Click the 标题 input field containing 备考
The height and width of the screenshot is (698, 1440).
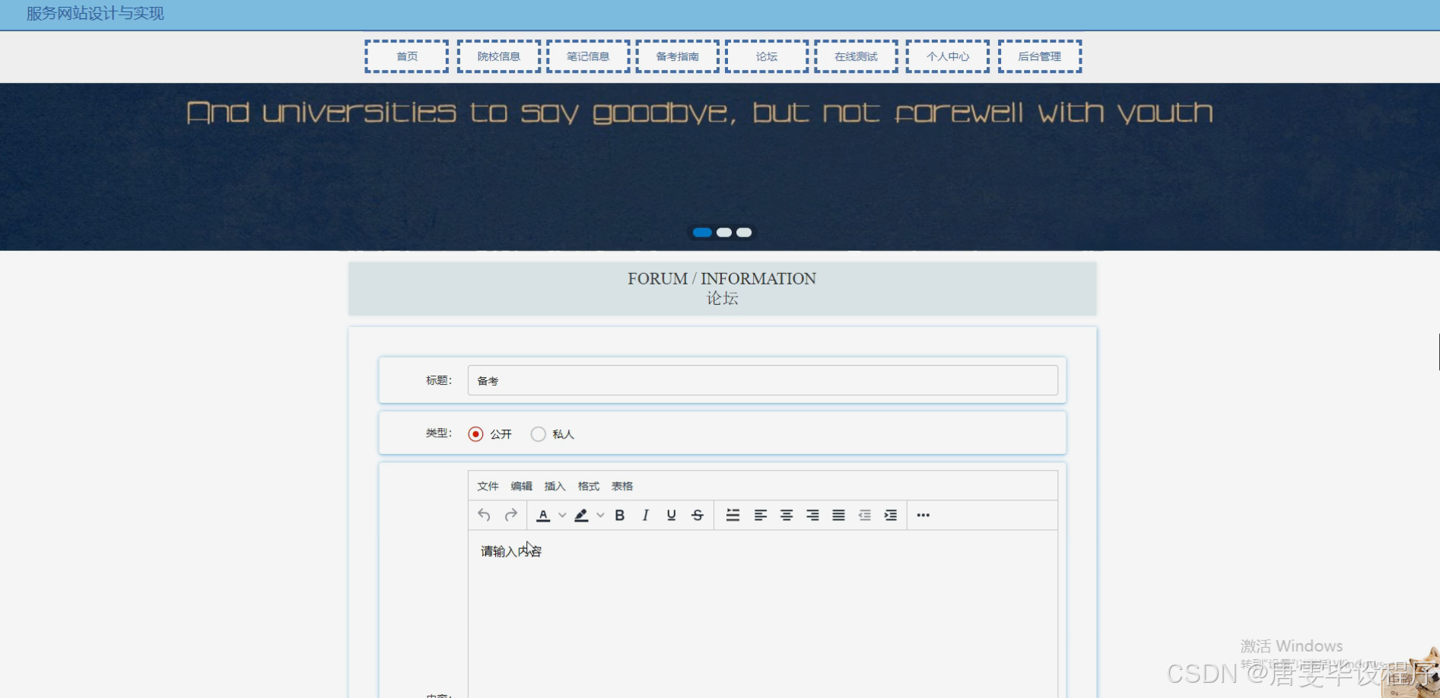click(762, 380)
